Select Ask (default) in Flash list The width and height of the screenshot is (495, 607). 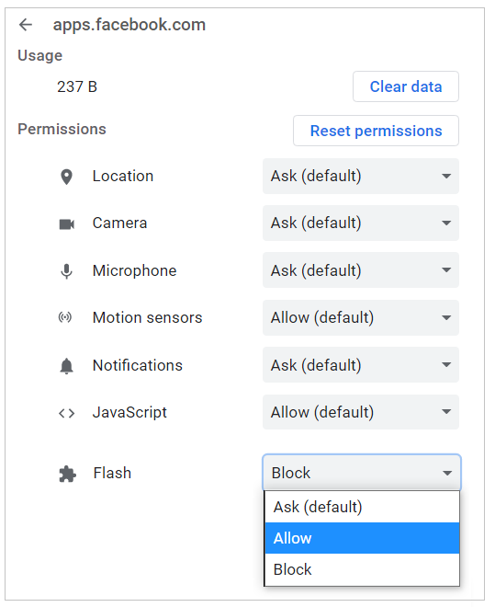[362, 507]
